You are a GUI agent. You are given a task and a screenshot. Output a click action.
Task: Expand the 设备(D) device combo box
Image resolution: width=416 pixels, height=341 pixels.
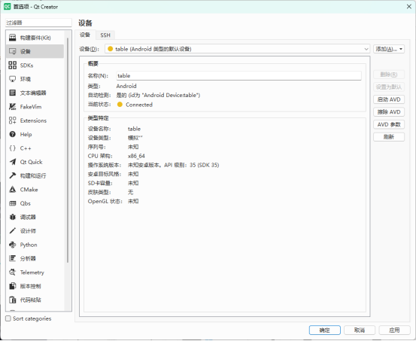pyautogui.click(x=237, y=49)
